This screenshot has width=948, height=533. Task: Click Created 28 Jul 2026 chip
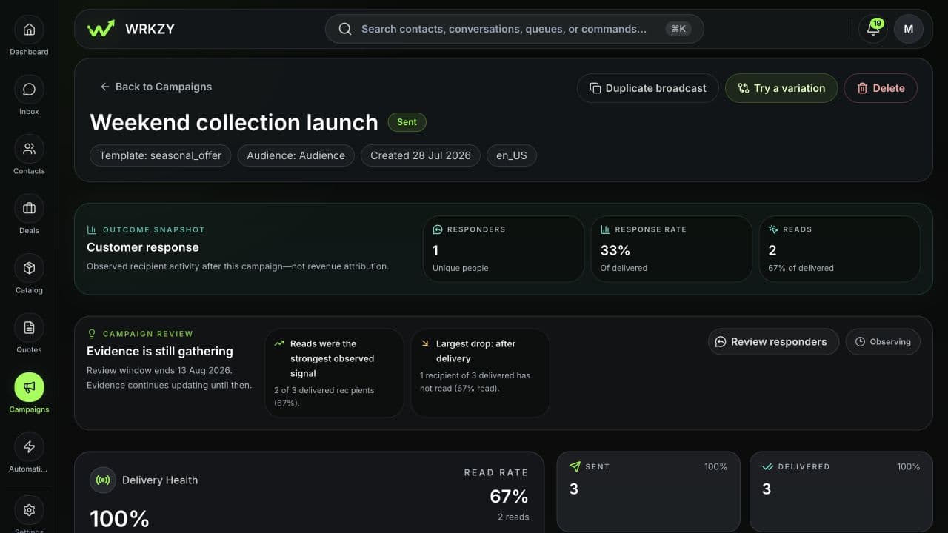pyautogui.click(x=421, y=155)
